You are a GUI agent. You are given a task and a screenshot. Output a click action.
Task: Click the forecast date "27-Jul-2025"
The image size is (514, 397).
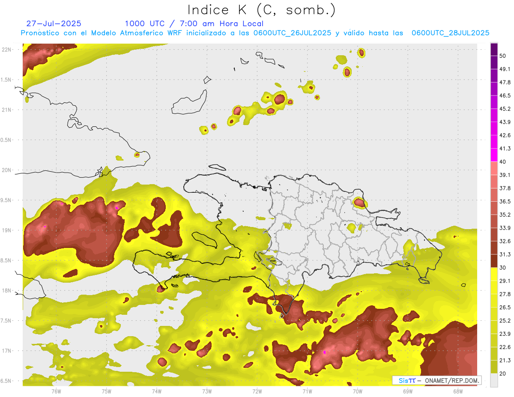54,24
